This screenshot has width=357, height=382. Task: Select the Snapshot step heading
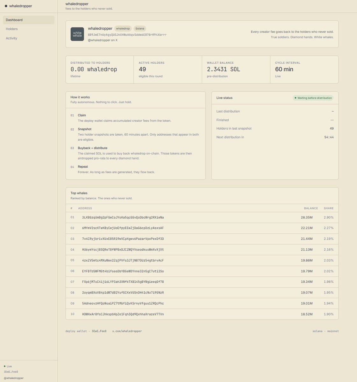click(84, 129)
